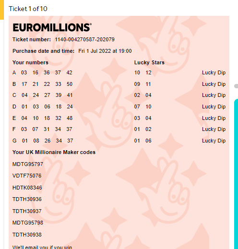The width and height of the screenshot is (238, 249).
Task: Click Lucky Dip label on line D
Action: pyautogui.click(x=214, y=107)
